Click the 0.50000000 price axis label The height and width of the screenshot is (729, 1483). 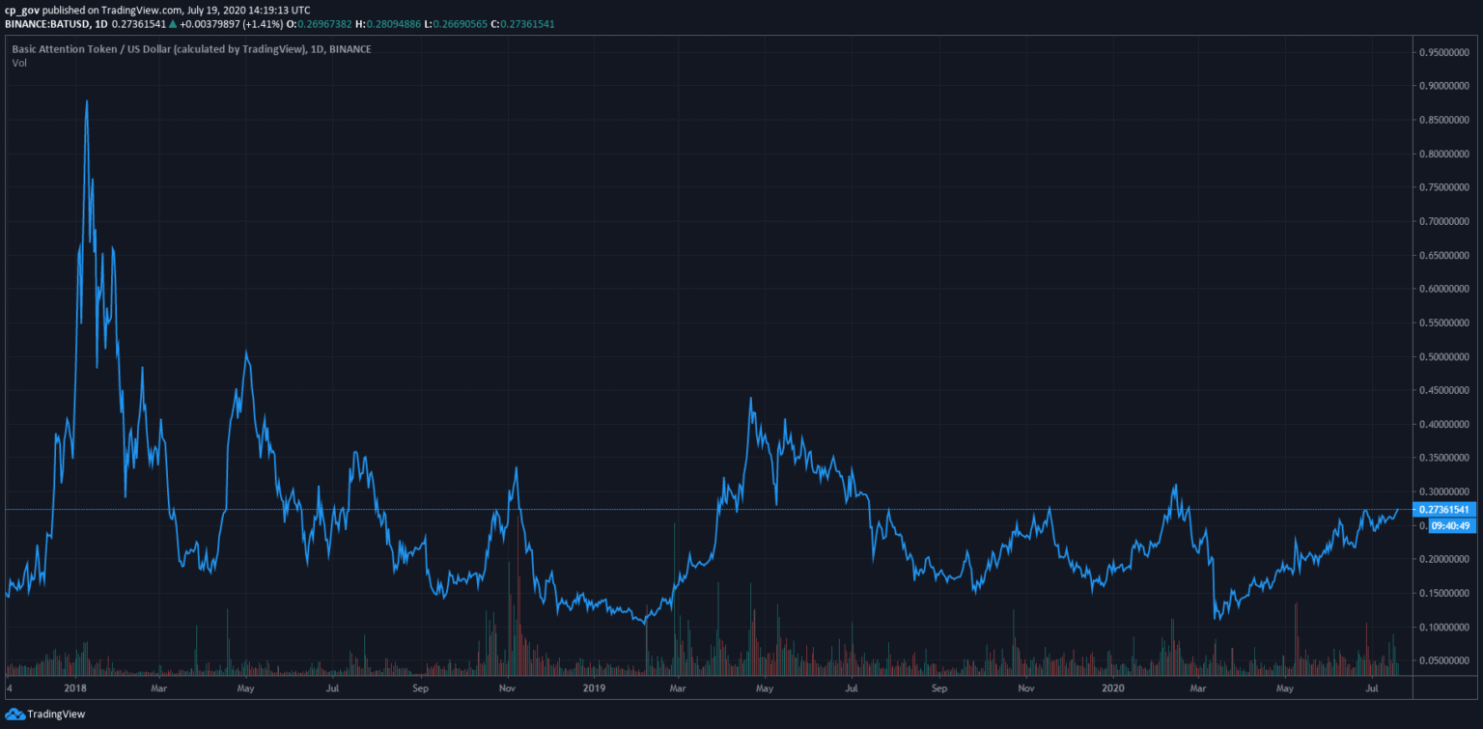tap(1444, 357)
